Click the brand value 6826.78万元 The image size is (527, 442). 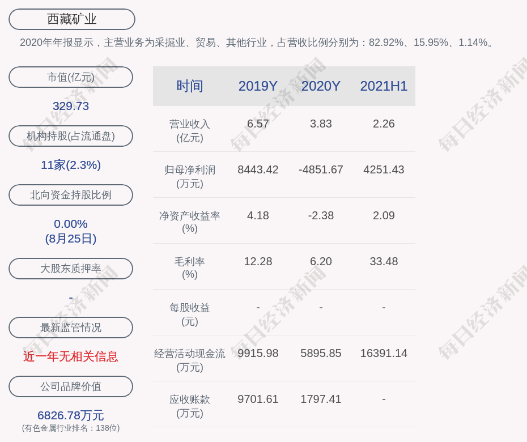click(x=71, y=415)
